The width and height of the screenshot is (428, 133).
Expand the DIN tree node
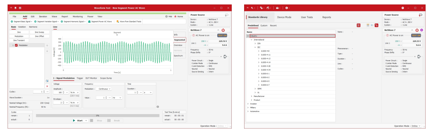point(255,44)
